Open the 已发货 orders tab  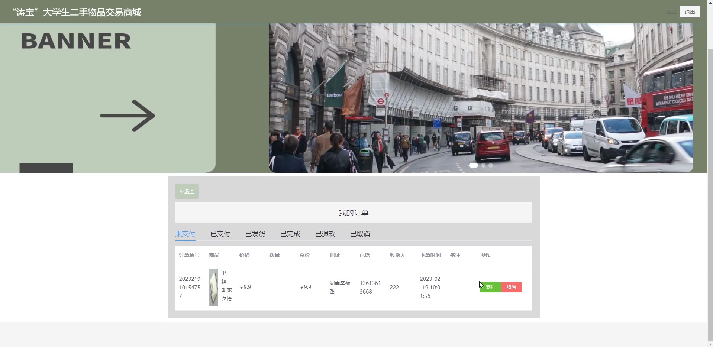click(255, 234)
